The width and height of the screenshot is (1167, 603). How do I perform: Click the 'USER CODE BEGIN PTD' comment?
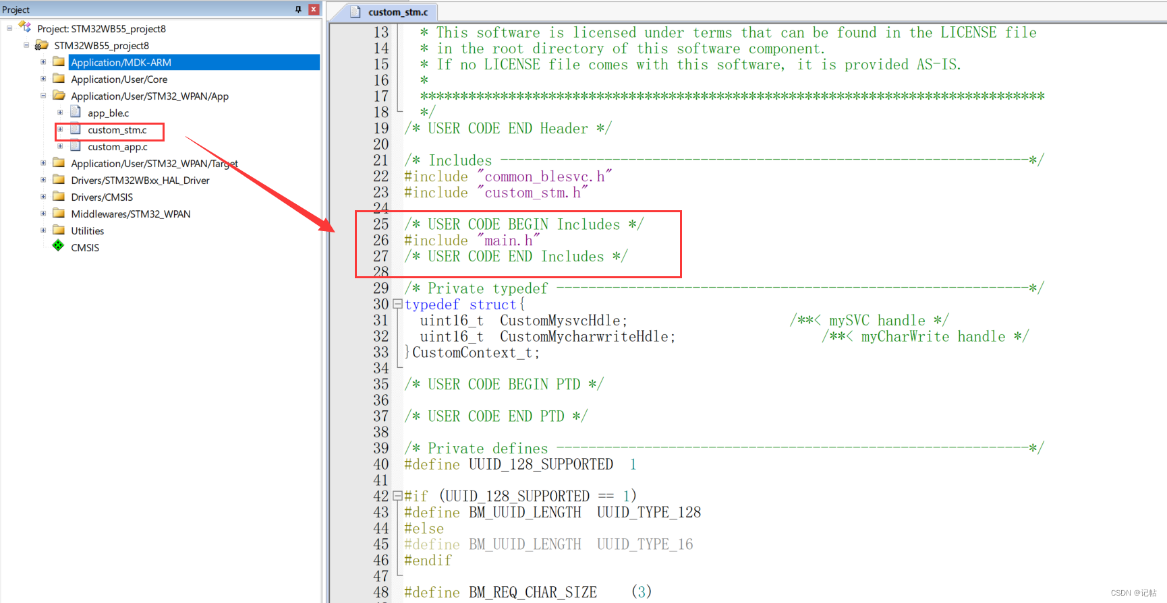tap(504, 384)
